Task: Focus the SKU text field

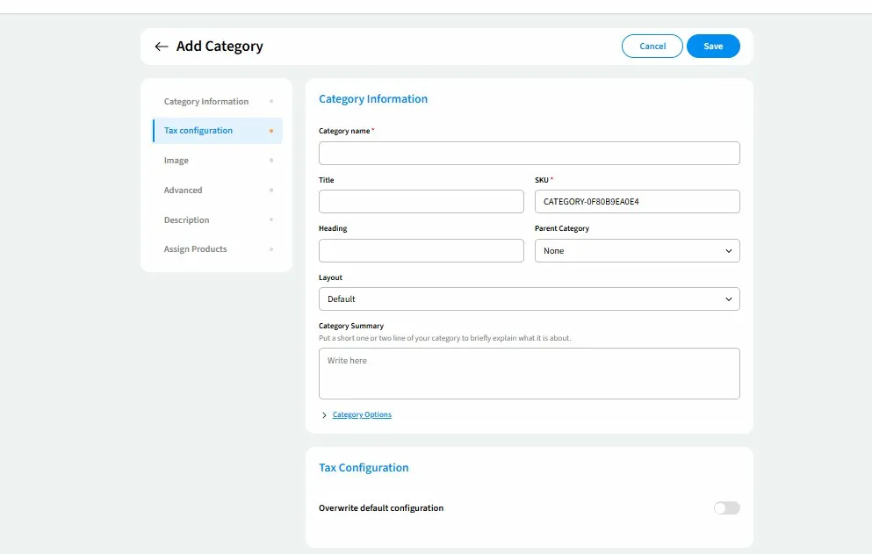Action: coord(637,202)
